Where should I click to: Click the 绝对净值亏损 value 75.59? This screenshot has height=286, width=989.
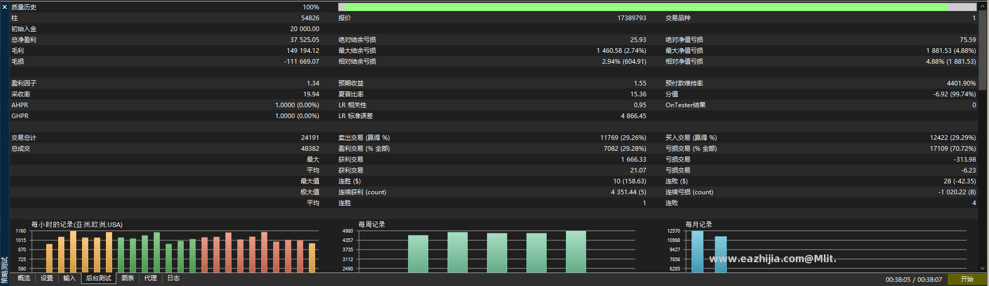tap(968, 40)
